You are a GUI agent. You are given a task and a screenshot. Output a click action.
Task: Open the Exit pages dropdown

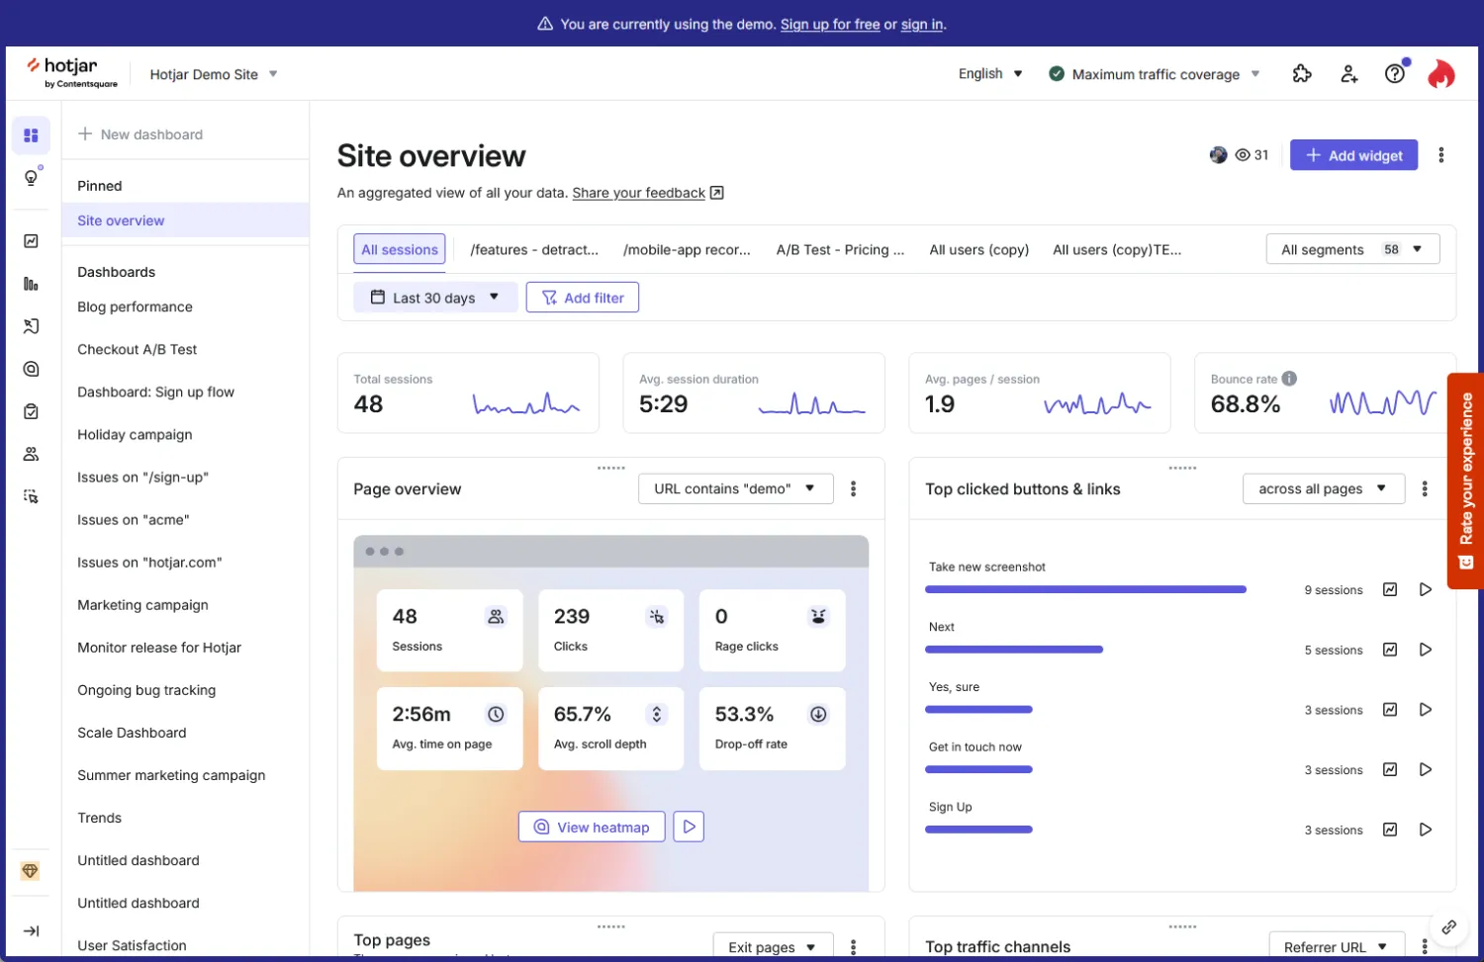tap(773, 946)
